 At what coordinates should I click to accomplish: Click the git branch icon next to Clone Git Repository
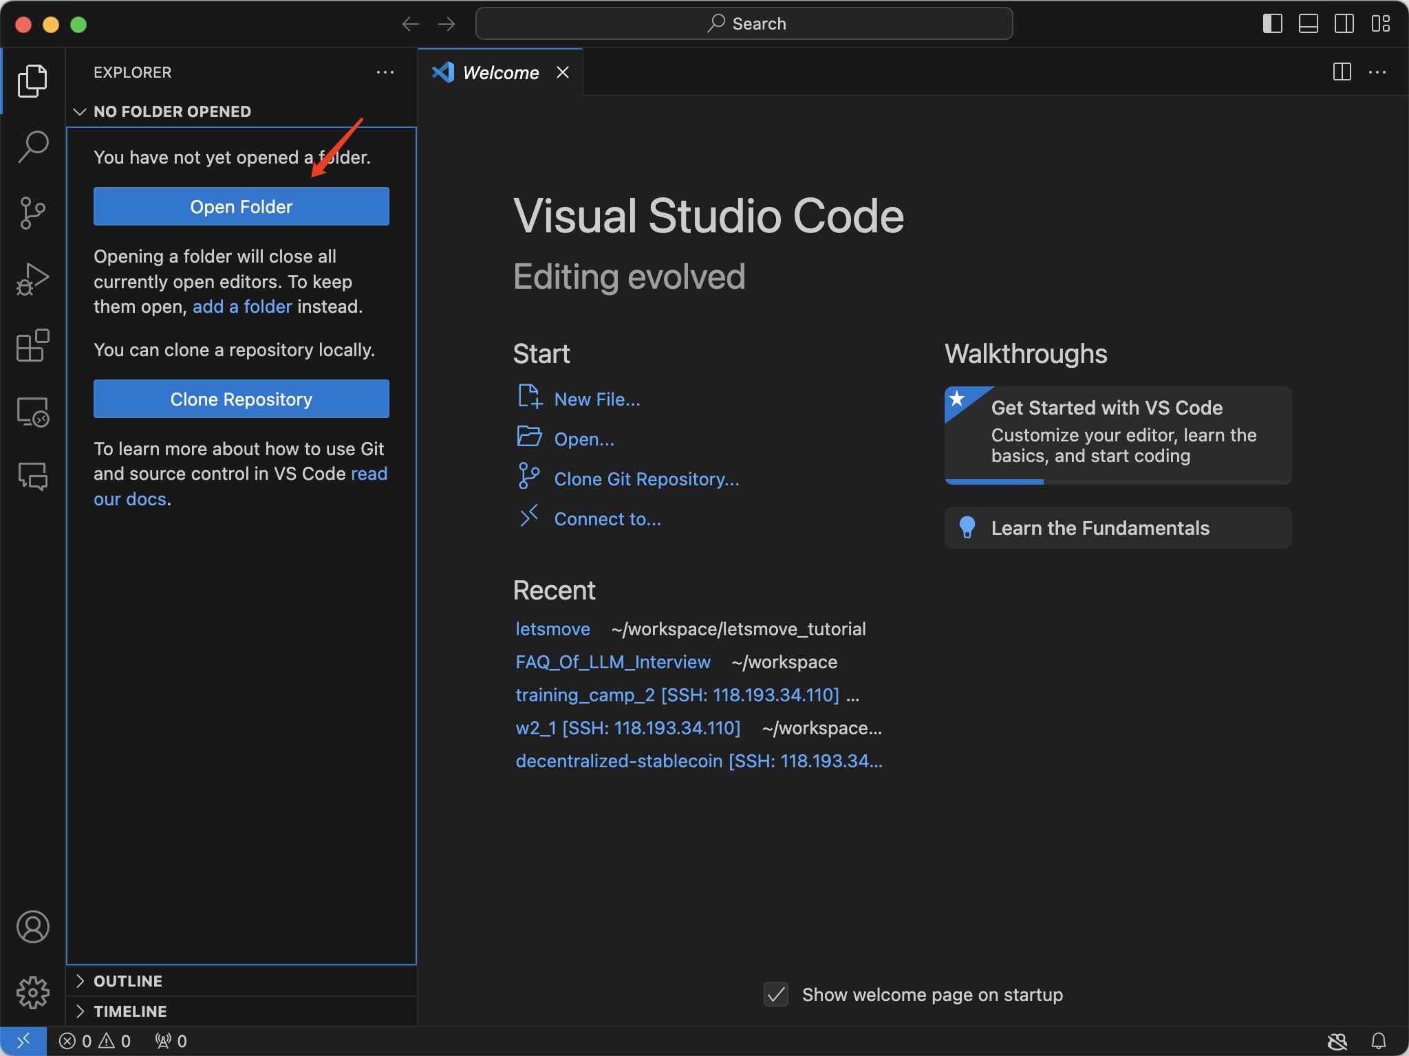pyautogui.click(x=528, y=476)
